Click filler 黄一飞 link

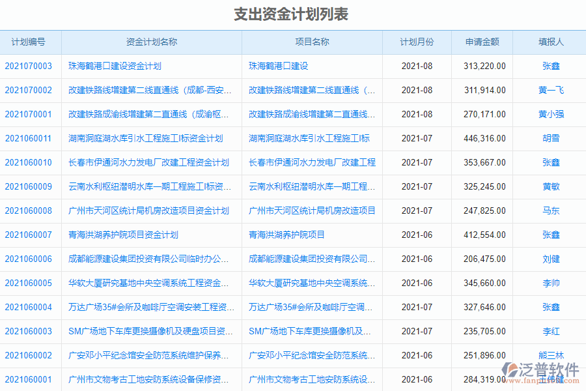tap(550, 90)
